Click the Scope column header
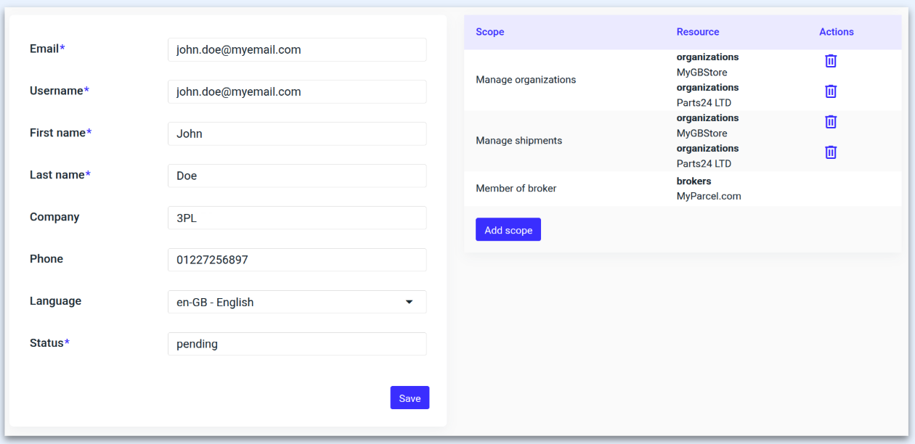The width and height of the screenshot is (915, 444). (489, 32)
